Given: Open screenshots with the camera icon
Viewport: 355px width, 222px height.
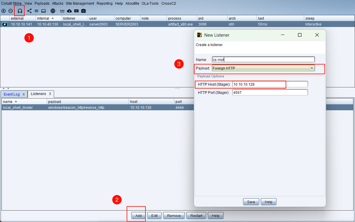Looking at the screenshot, I should coord(83,11).
